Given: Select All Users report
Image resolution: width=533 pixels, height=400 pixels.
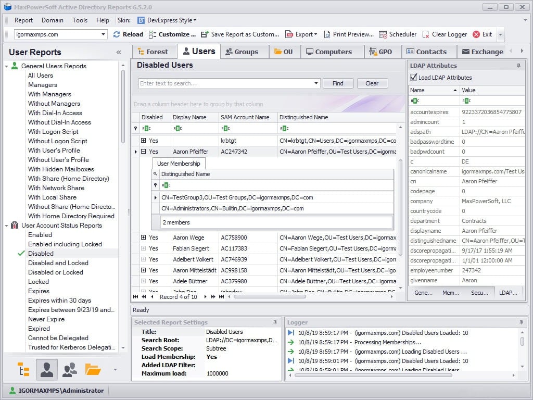Looking at the screenshot, I should (x=41, y=76).
